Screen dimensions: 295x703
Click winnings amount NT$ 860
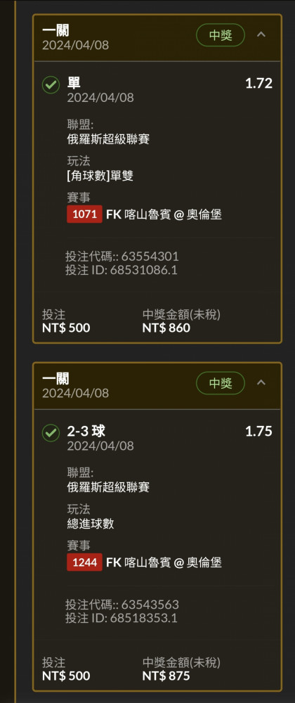(x=166, y=328)
